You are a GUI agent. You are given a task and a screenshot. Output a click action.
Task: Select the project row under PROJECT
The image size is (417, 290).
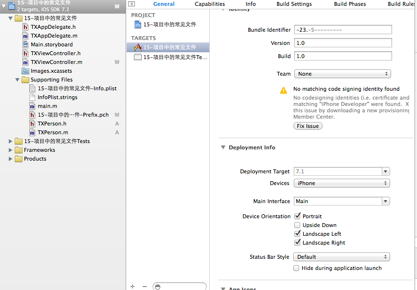(168, 24)
